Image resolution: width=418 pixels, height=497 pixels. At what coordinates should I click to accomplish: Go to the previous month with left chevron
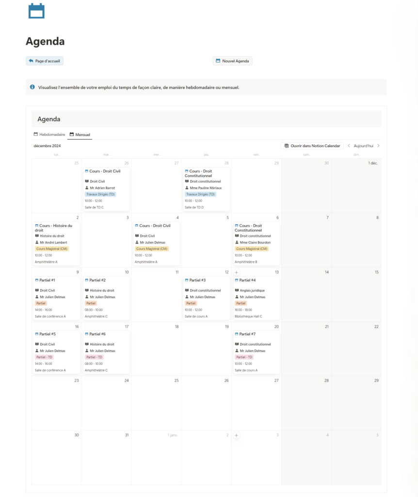[349, 146]
